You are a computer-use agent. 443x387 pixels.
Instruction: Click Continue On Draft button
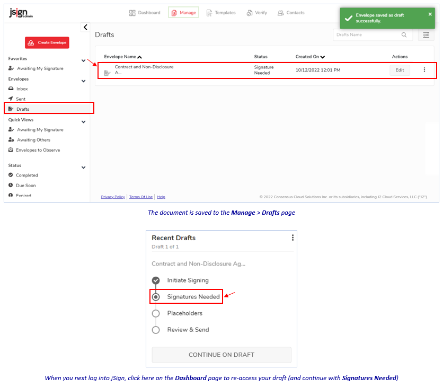tap(221, 355)
